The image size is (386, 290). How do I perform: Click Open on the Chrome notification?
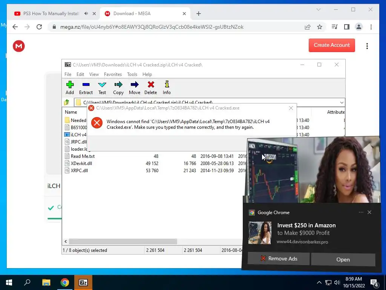[x=343, y=259]
